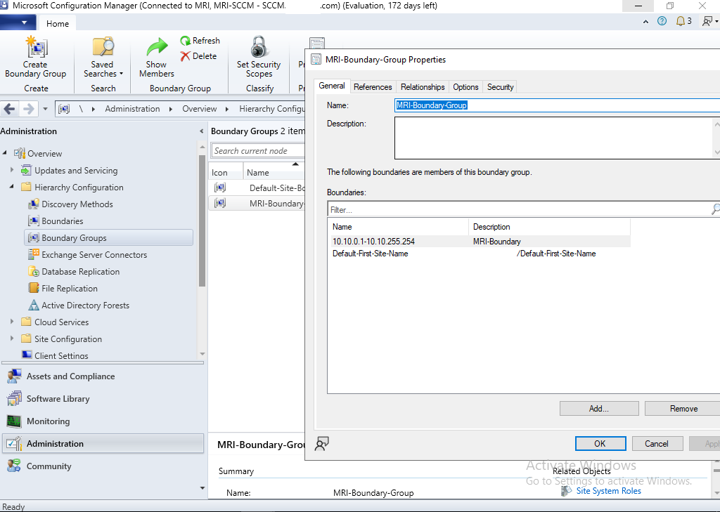Click the Search current node box

(x=258, y=151)
